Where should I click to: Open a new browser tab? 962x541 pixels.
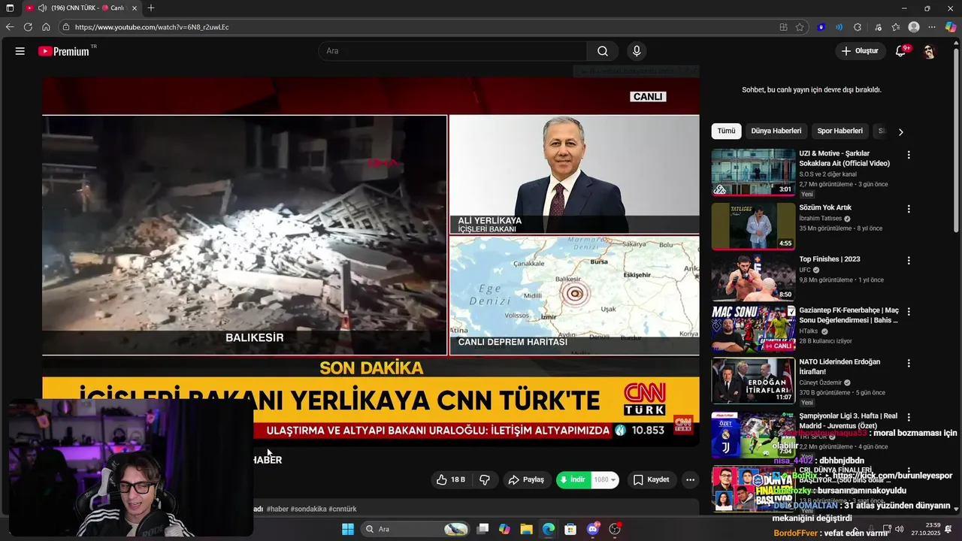click(151, 8)
